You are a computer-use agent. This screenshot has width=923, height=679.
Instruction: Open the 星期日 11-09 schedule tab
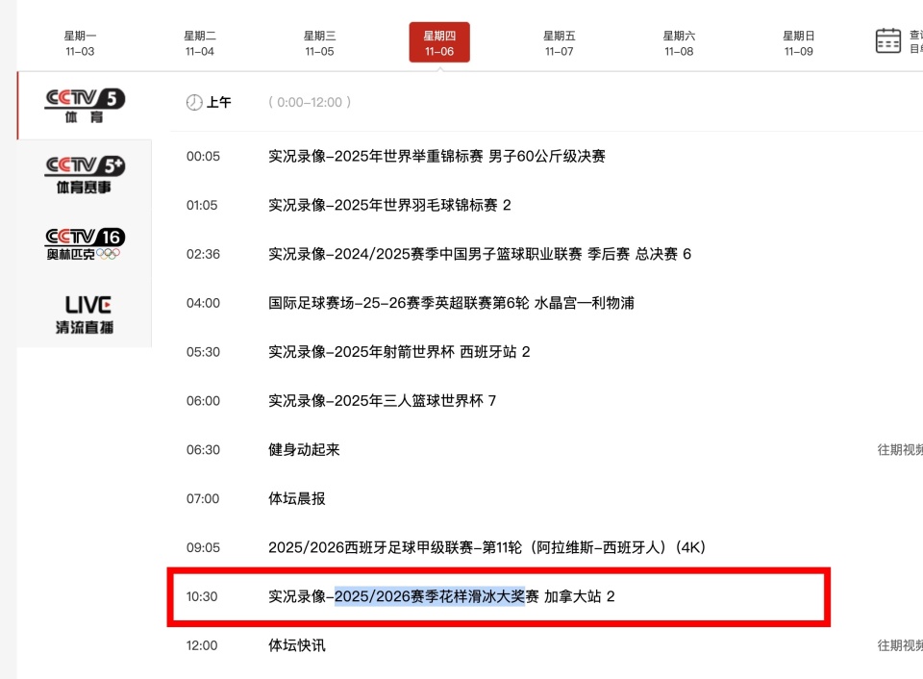(x=799, y=43)
